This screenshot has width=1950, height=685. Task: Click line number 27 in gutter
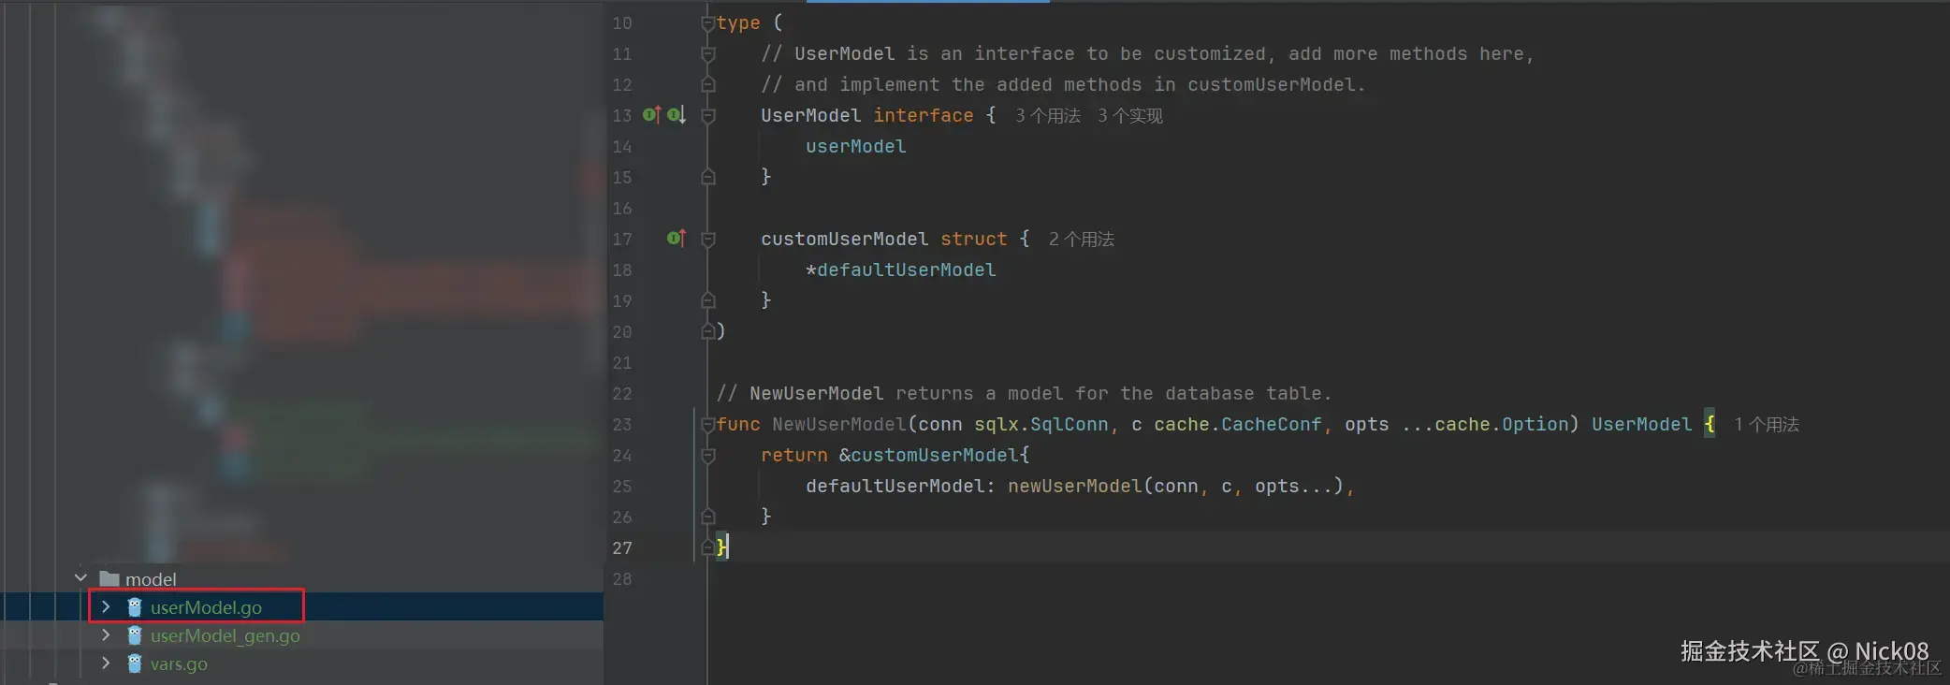tap(622, 547)
